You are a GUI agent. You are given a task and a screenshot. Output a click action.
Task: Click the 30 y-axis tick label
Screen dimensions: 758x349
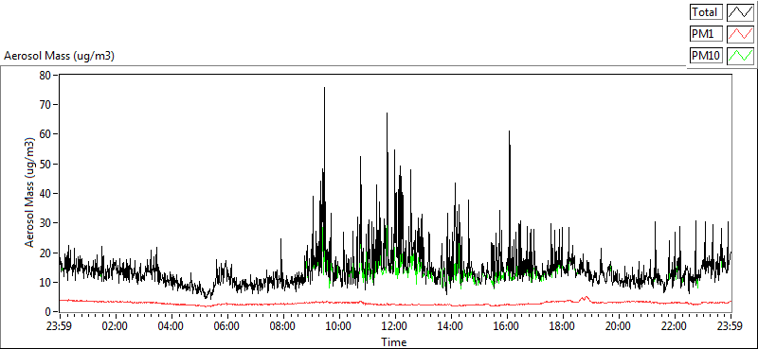coord(45,223)
